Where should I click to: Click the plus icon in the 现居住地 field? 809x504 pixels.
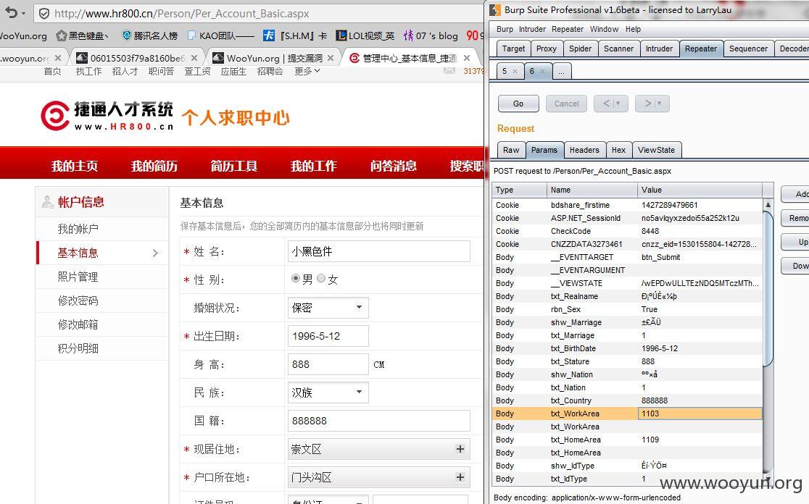click(x=460, y=449)
